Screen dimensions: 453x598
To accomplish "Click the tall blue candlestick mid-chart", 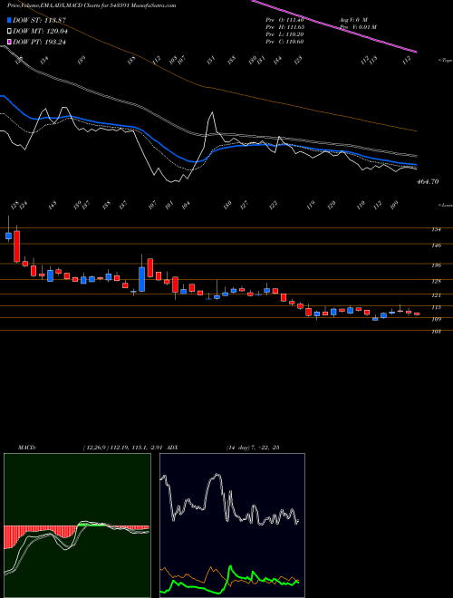I will click(142, 279).
